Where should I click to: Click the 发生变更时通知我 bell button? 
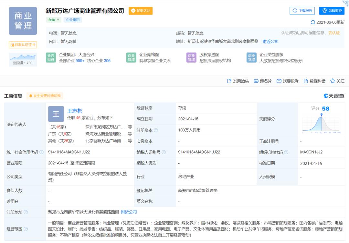45,96
